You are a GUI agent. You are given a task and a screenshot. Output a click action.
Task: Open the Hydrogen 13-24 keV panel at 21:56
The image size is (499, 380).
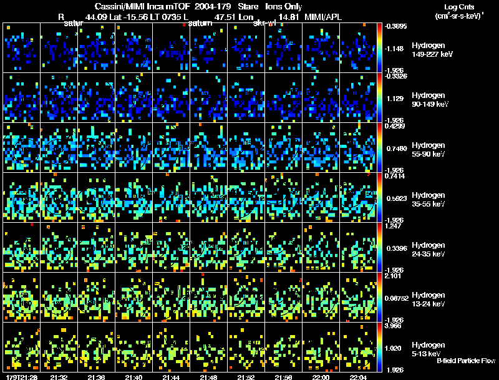(284, 298)
